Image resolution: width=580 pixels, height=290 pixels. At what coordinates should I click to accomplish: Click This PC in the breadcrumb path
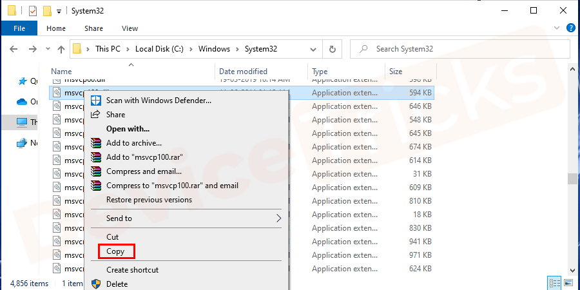click(x=108, y=49)
